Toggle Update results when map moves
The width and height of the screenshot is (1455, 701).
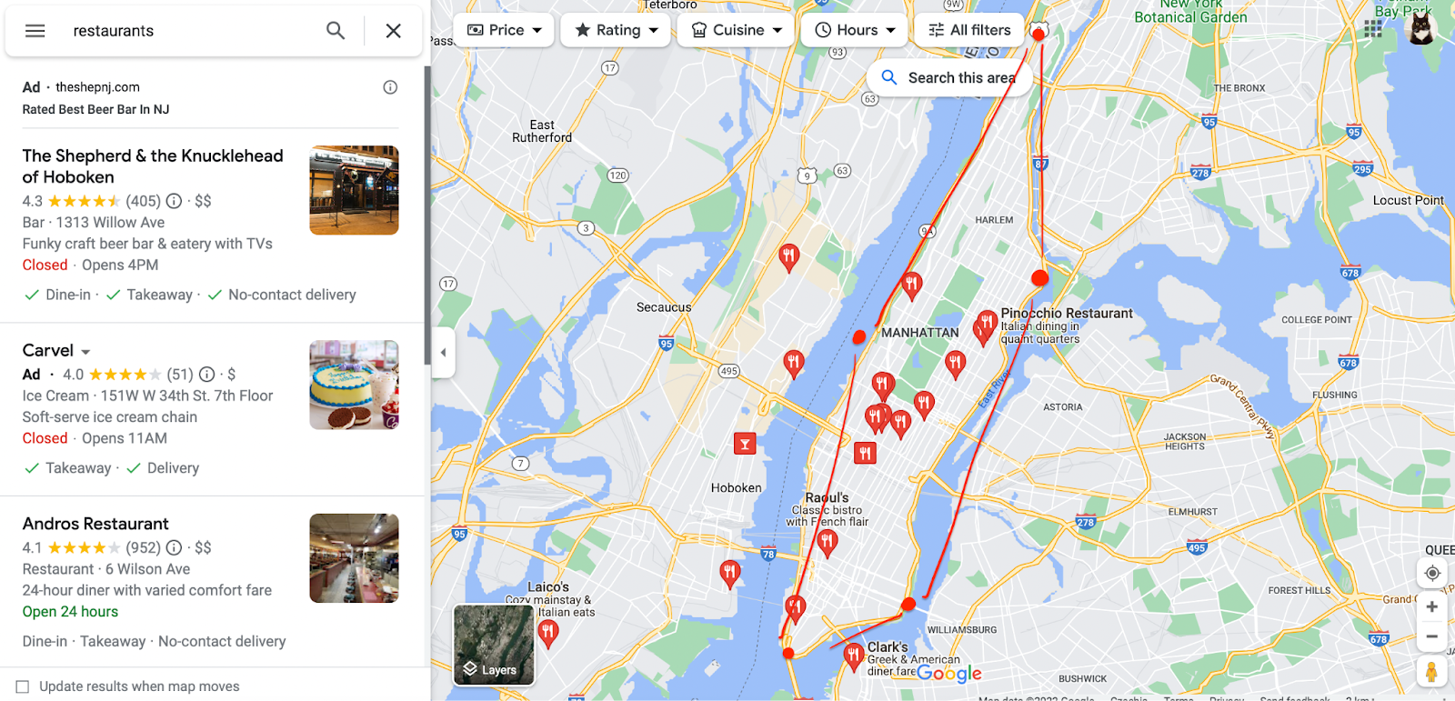click(x=23, y=686)
